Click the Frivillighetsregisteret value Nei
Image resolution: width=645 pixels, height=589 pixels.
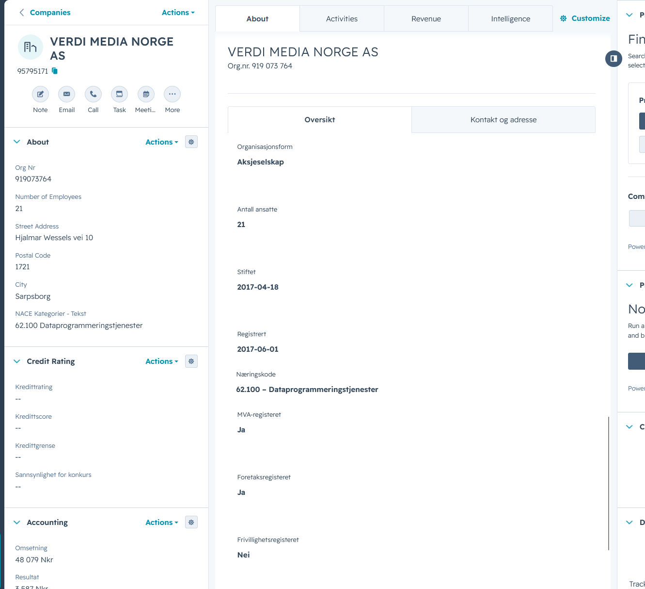click(243, 555)
